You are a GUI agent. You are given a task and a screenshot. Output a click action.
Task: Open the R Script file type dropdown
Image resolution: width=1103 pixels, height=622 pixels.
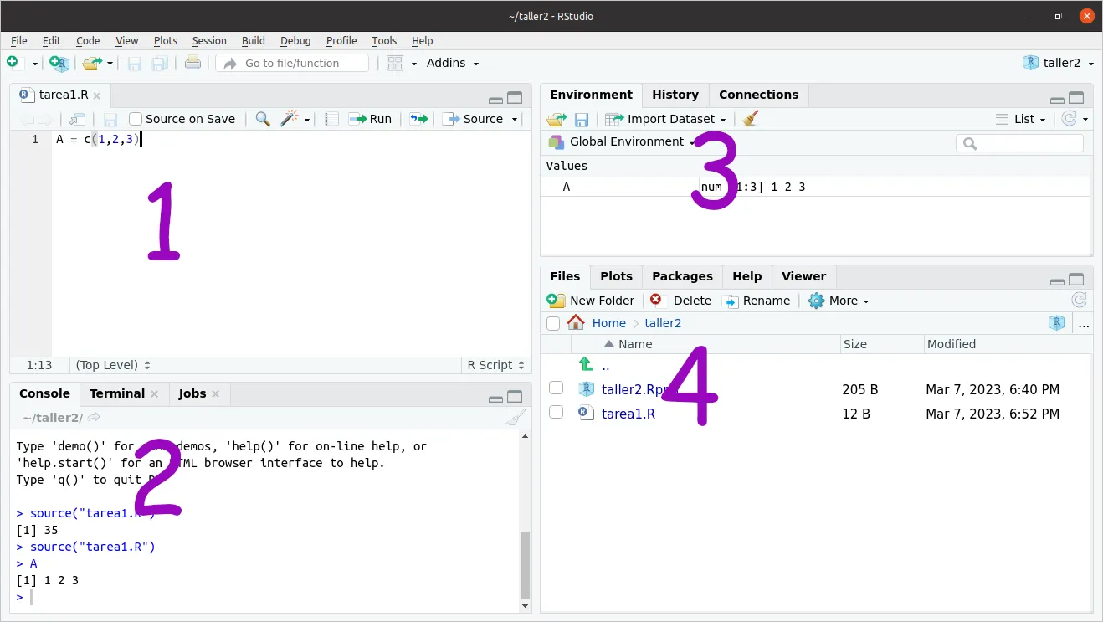495,365
